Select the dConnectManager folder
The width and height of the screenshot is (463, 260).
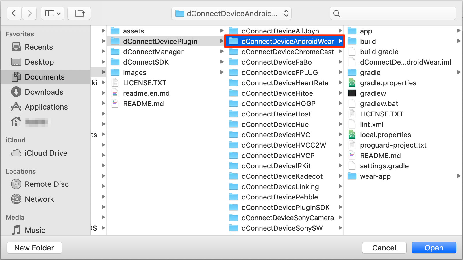coord(153,52)
